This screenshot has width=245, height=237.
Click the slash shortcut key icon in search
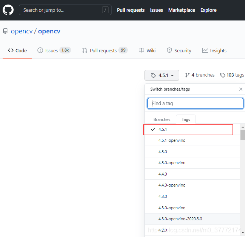pos(105,10)
